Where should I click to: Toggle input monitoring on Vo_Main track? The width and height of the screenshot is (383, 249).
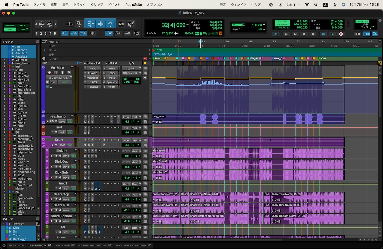pos(56,73)
